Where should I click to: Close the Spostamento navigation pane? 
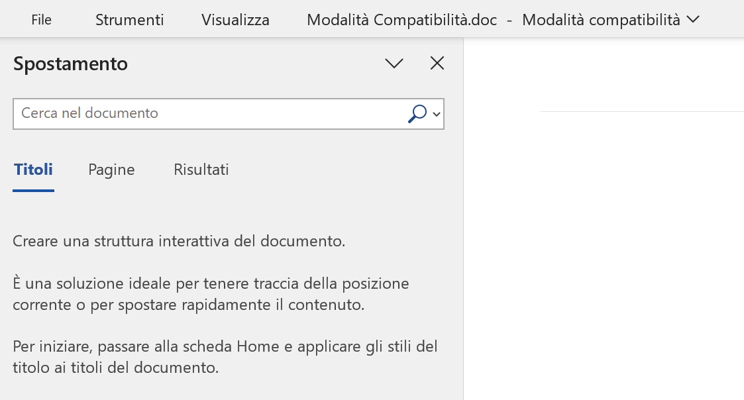437,63
